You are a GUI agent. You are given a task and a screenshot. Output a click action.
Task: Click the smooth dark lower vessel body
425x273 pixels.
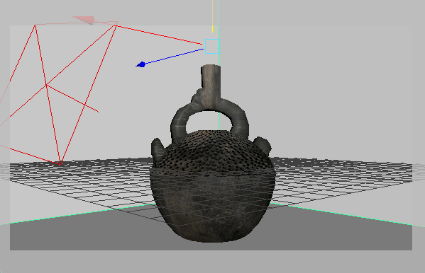213,205
